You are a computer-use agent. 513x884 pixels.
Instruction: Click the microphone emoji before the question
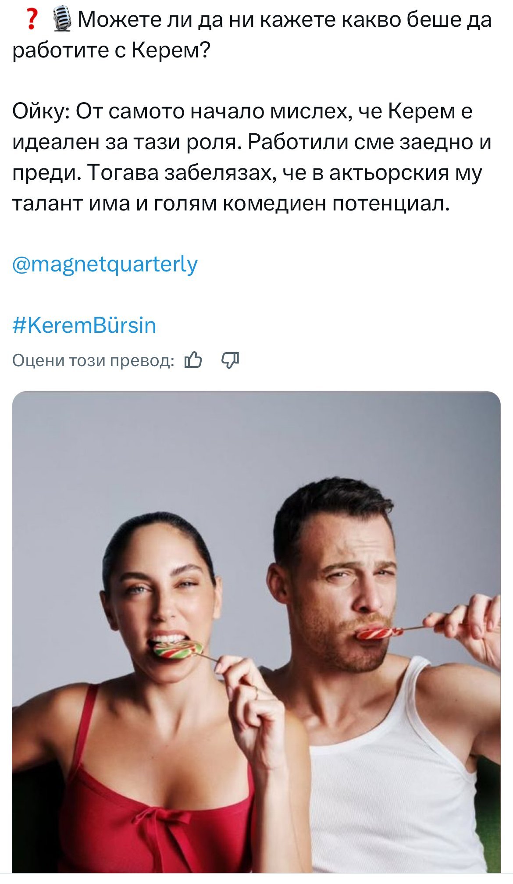63,20
